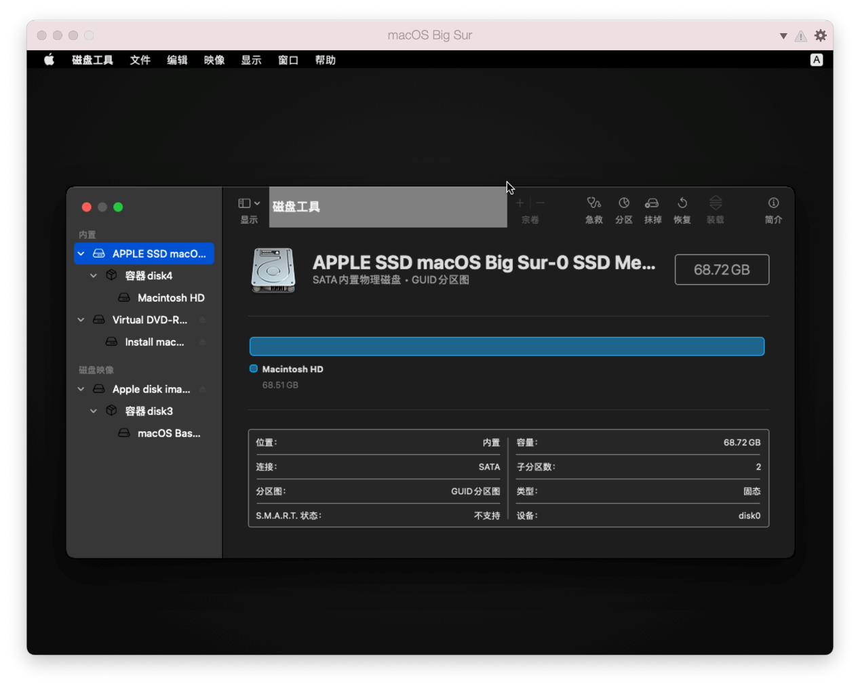Click the 不支持 S.M.A.R.T. status value

click(487, 516)
